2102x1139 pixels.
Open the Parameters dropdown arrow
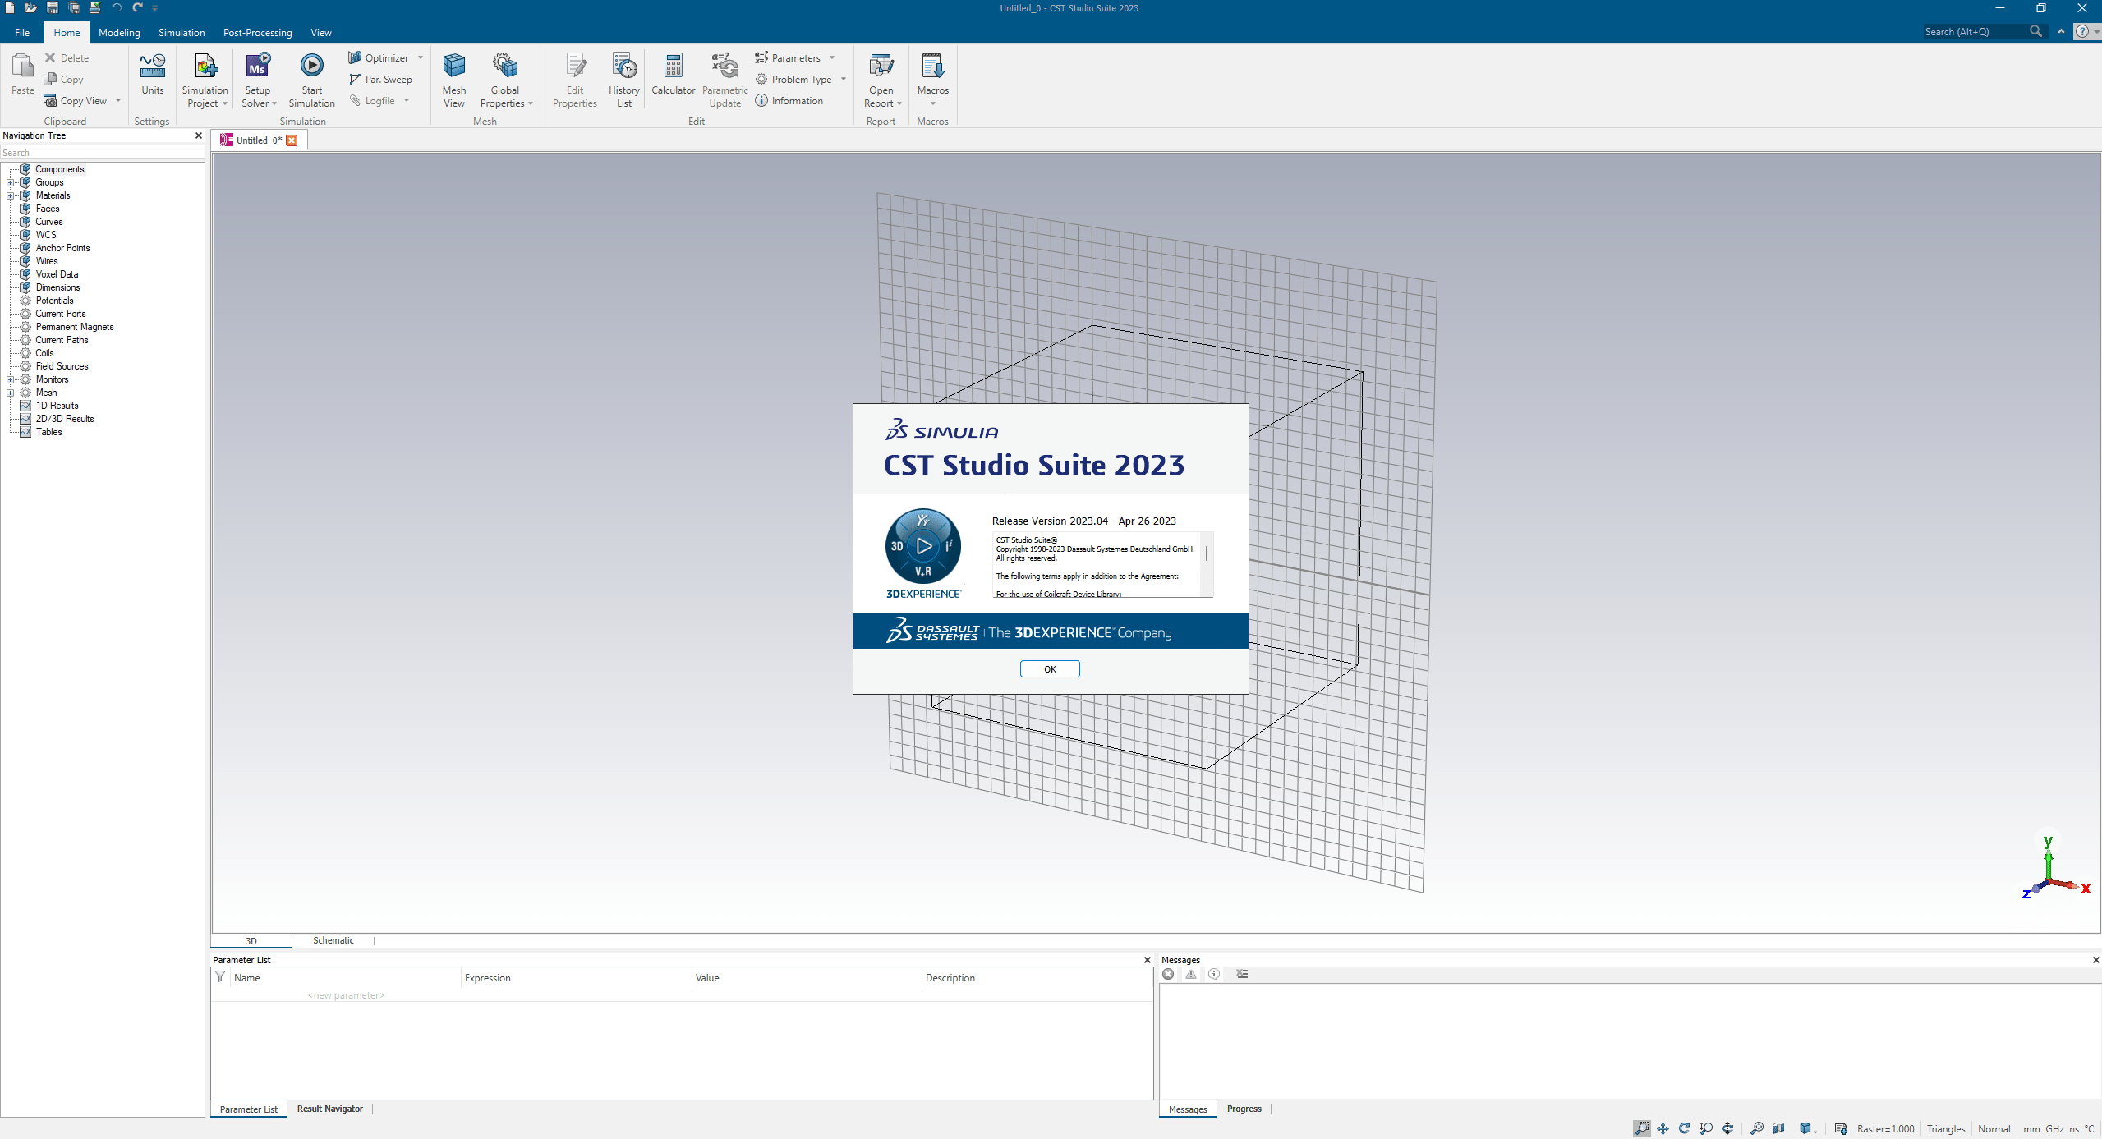[832, 58]
